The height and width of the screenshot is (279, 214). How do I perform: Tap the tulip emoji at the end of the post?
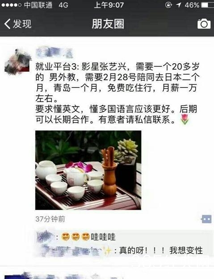[x=185, y=119]
